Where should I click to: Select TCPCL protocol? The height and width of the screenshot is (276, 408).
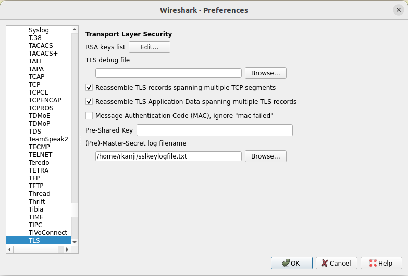[x=39, y=92]
